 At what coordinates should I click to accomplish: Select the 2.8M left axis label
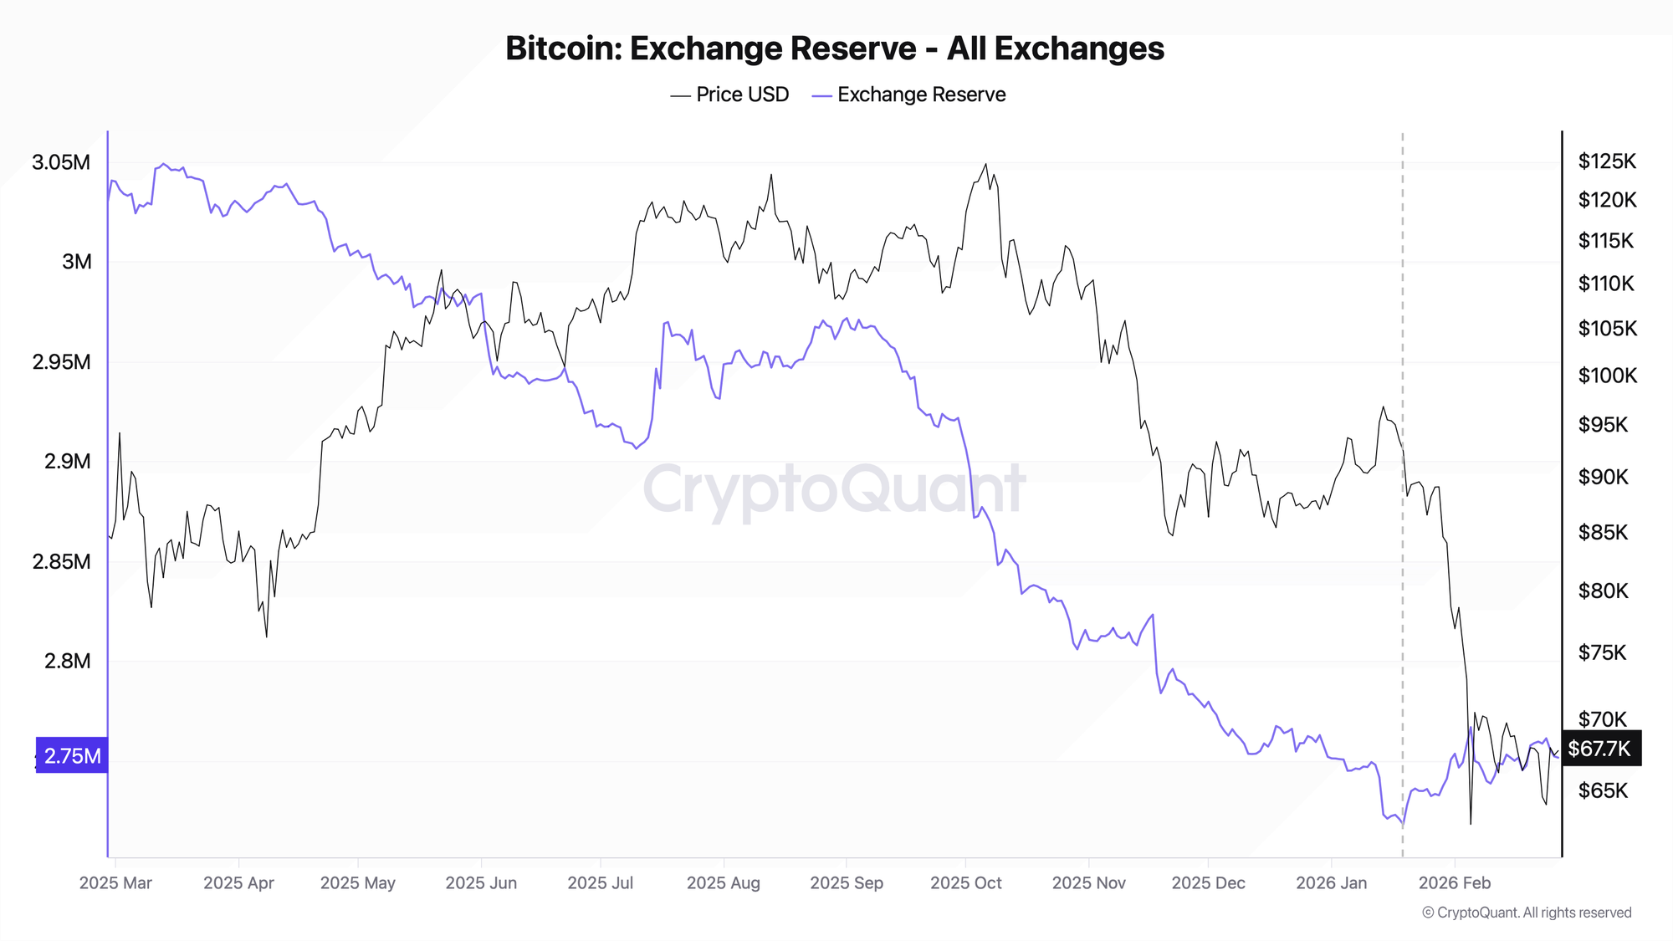pyautogui.click(x=67, y=661)
